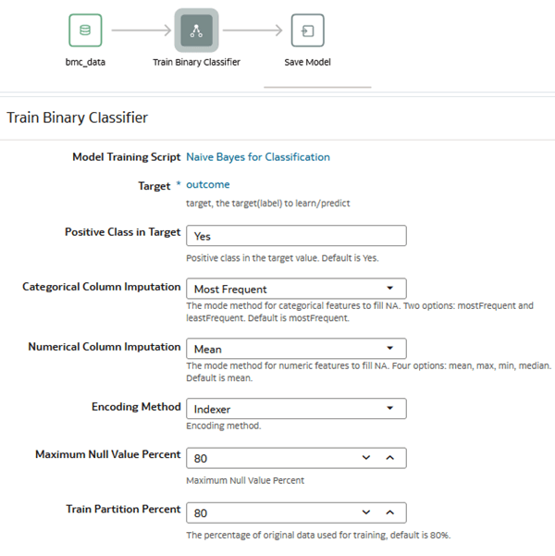The height and width of the screenshot is (556, 555).
Task: Click the outcome target link
Action: [x=208, y=184]
